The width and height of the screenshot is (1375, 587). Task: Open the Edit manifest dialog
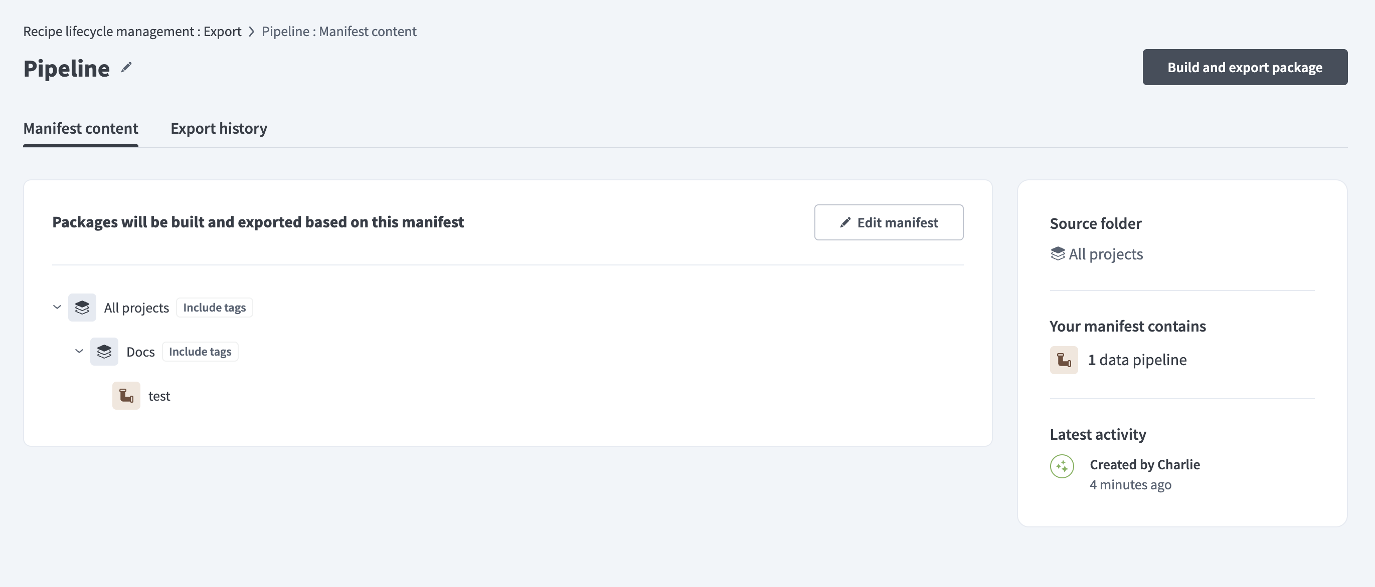[x=889, y=222]
